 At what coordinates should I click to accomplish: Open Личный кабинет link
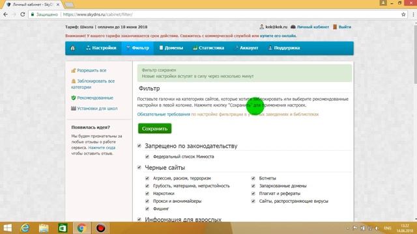[x=313, y=27]
